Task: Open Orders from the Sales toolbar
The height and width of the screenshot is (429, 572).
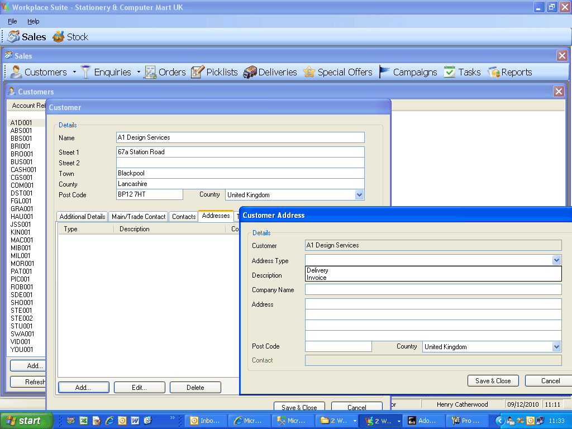Action: (x=165, y=72)
